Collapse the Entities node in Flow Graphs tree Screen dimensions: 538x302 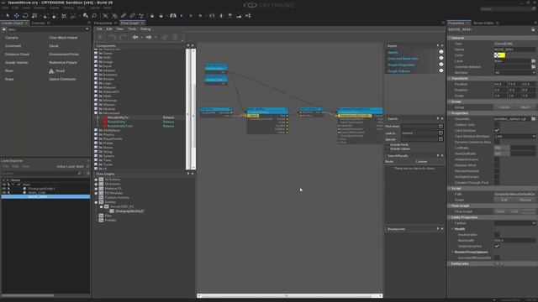(x=96, y=202)
